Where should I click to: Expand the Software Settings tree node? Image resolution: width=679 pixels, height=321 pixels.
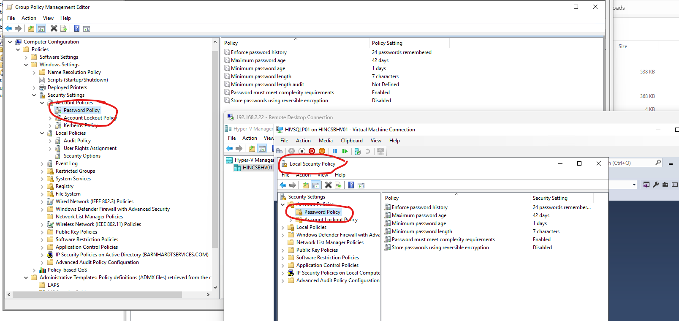coord(26,57)
